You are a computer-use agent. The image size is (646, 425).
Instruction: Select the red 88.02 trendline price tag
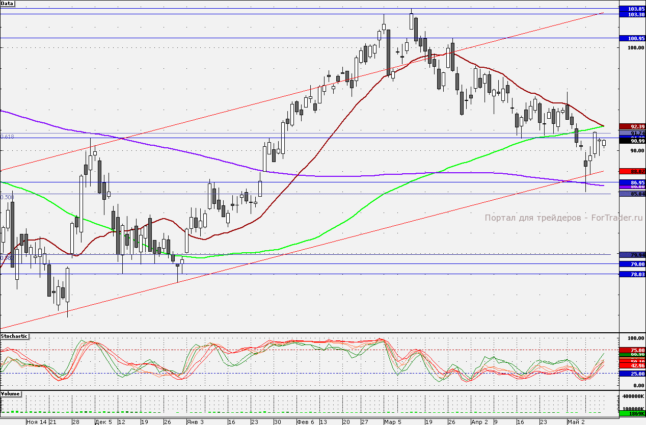point(632,172)
